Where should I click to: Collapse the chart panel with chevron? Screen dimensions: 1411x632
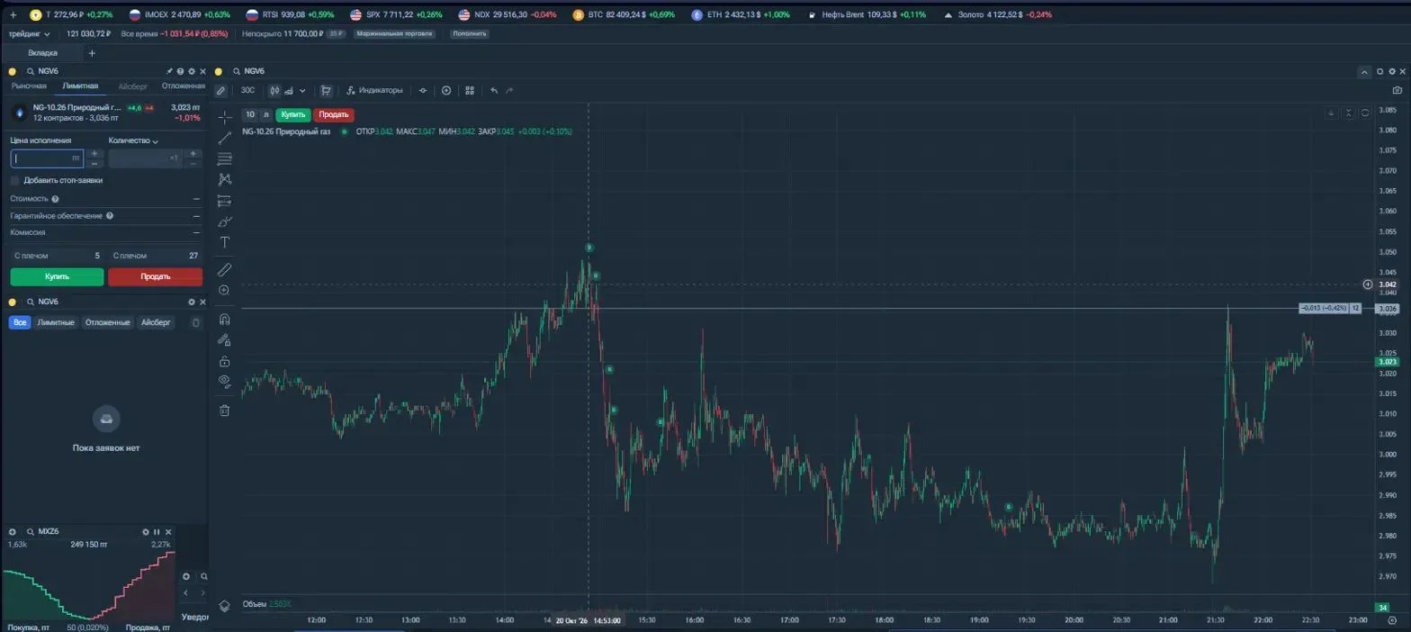[1364, 72]
